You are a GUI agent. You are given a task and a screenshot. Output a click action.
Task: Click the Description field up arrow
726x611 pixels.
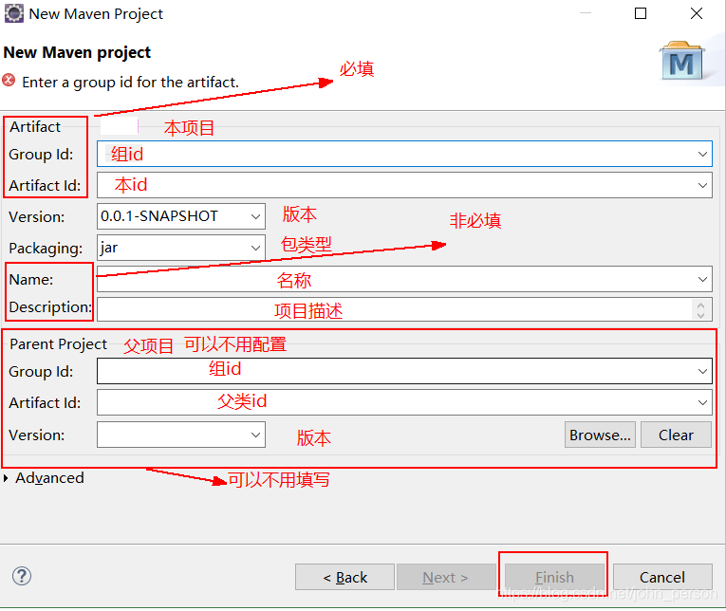(700, 305)
